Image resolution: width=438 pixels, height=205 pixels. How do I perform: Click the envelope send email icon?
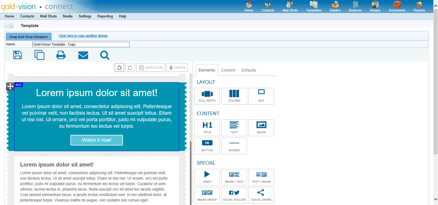(x=83, y=55)
